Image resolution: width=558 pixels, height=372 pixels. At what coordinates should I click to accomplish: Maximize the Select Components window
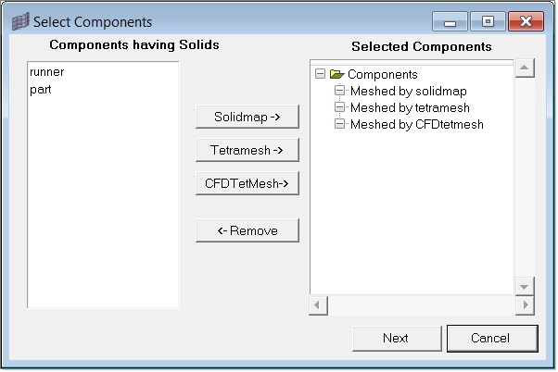point(487,20)
